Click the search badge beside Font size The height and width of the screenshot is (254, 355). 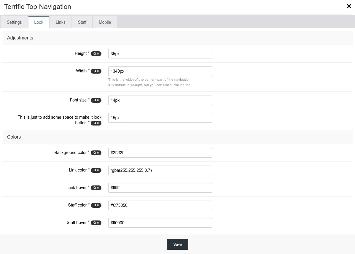(x=96, y=100)
